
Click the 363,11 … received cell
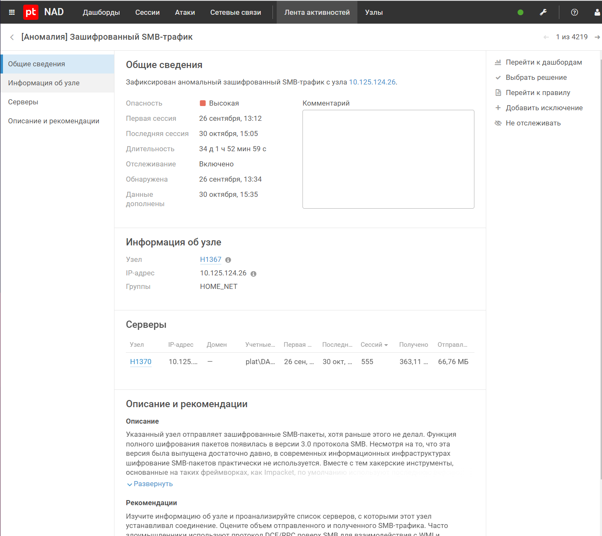pos(414,362)
